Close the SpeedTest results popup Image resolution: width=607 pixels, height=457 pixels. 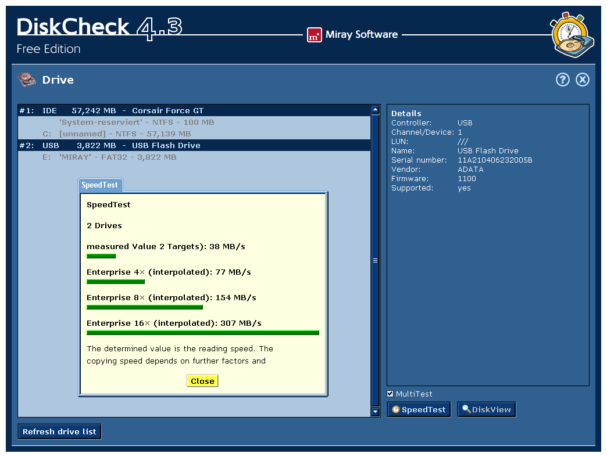tap(202, 381)
